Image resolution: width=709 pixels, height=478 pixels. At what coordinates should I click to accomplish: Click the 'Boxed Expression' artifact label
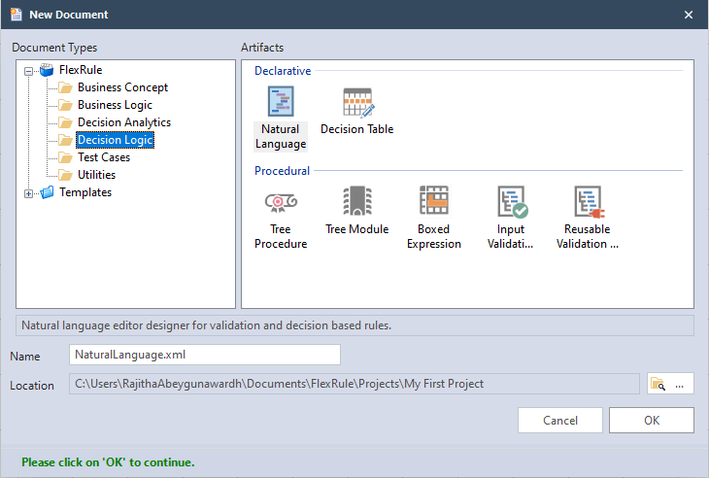pos(433,236)
